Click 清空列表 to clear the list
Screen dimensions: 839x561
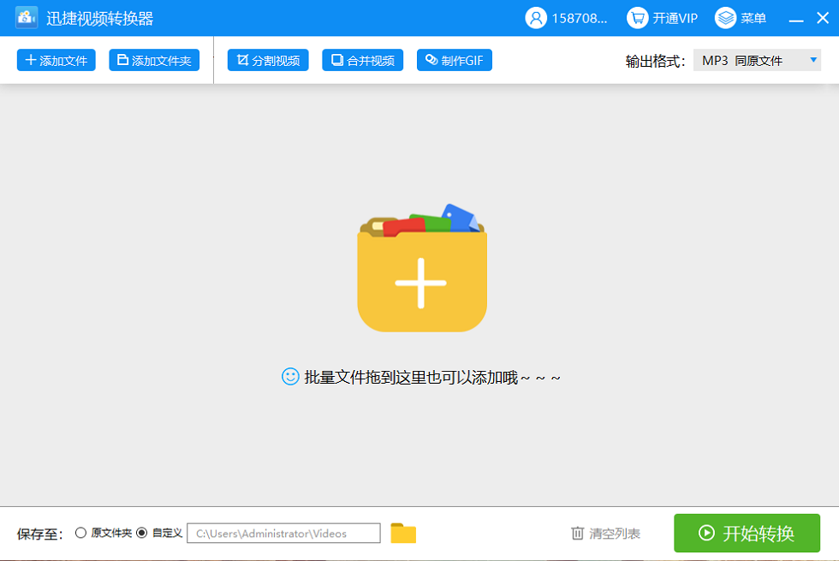click(x=606, y=533)
